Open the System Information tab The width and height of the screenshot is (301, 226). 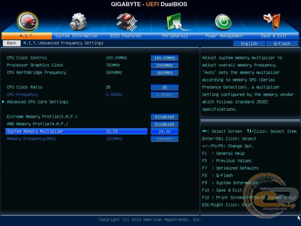click(76, 36)
